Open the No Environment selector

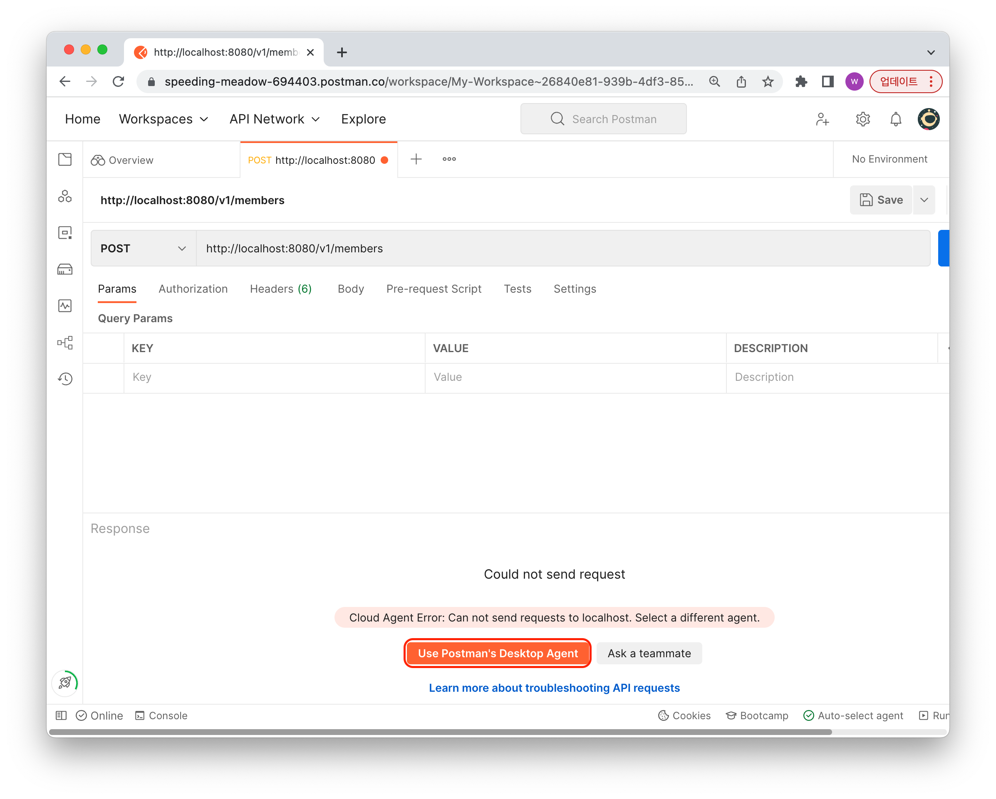click(889, 159)
